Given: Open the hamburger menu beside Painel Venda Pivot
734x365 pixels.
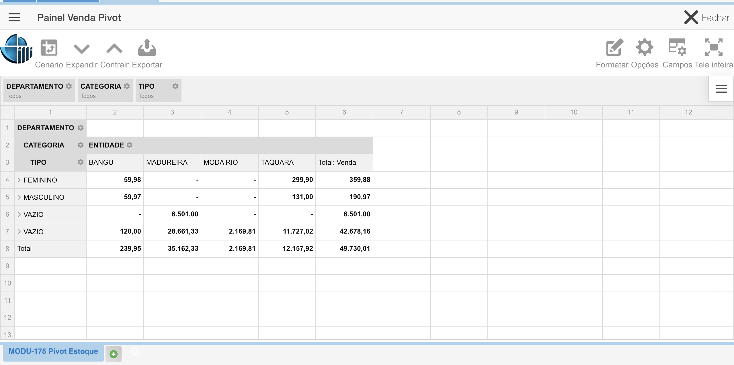Looking at the screenshot, I should pyautogui.click(x=14, y=18).
